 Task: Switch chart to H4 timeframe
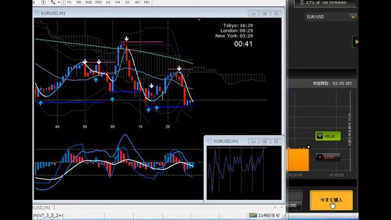pos(118,2)
